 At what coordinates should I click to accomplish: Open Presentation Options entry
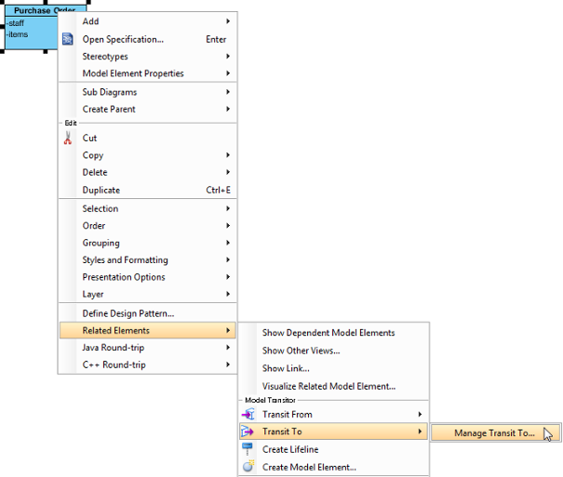coord(148,277)
